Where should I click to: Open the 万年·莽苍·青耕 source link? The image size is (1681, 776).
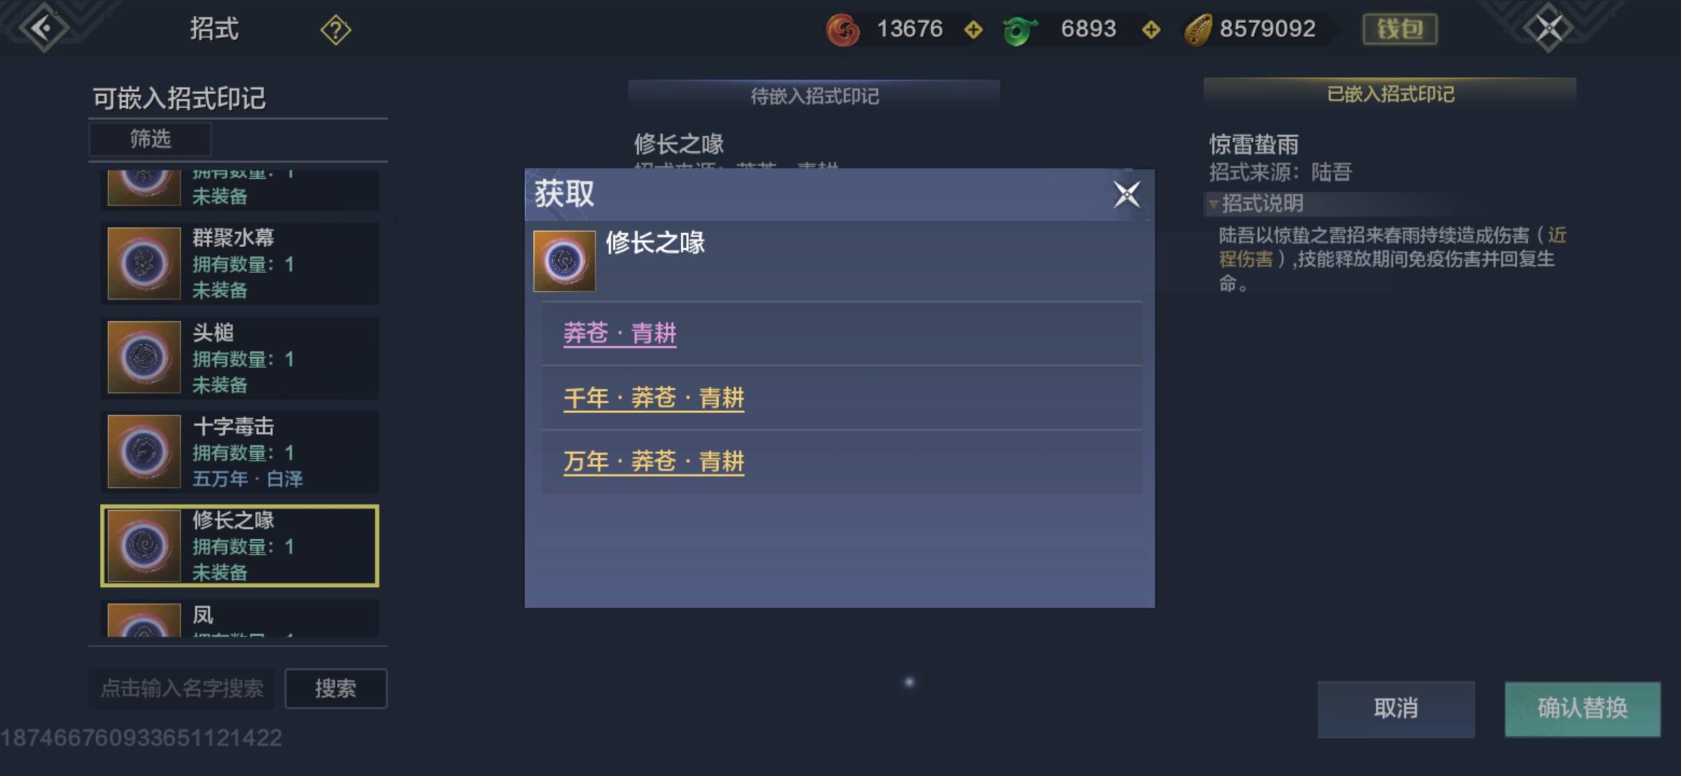pyautogui.click(x=654, y=461)
